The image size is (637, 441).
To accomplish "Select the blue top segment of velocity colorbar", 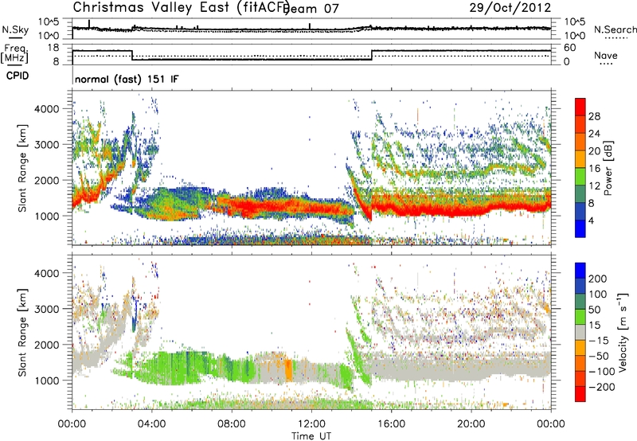I will point(580,271).
